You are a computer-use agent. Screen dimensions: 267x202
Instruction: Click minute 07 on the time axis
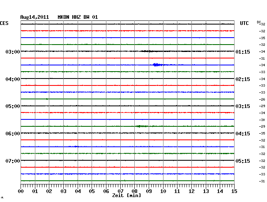[x=120, y=191]
